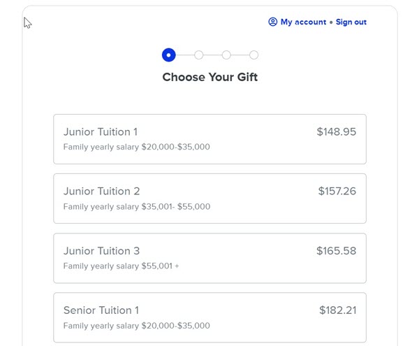Click Senior Tuition 1 salary range text
Viewport: 419px width, 346px height.
coord(136,326)
